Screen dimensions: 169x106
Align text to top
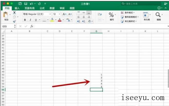pyautogui.click(x=79, y=13)
